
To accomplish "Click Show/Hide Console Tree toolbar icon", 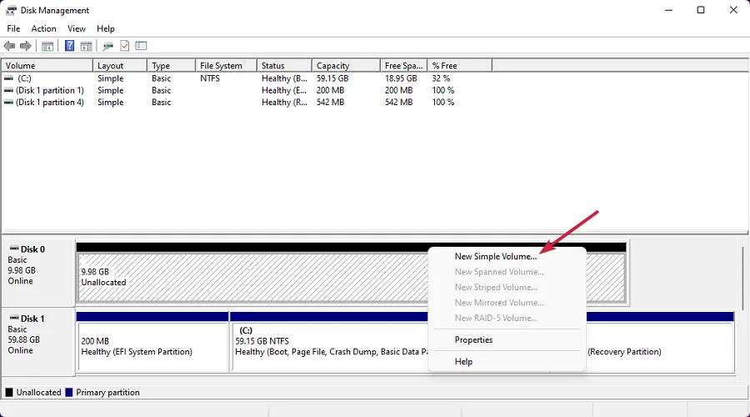I will (48, 46).
